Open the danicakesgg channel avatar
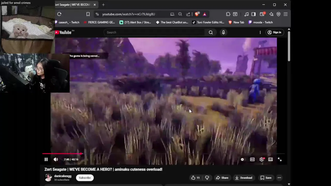The image size is (331, 186). 48,177
